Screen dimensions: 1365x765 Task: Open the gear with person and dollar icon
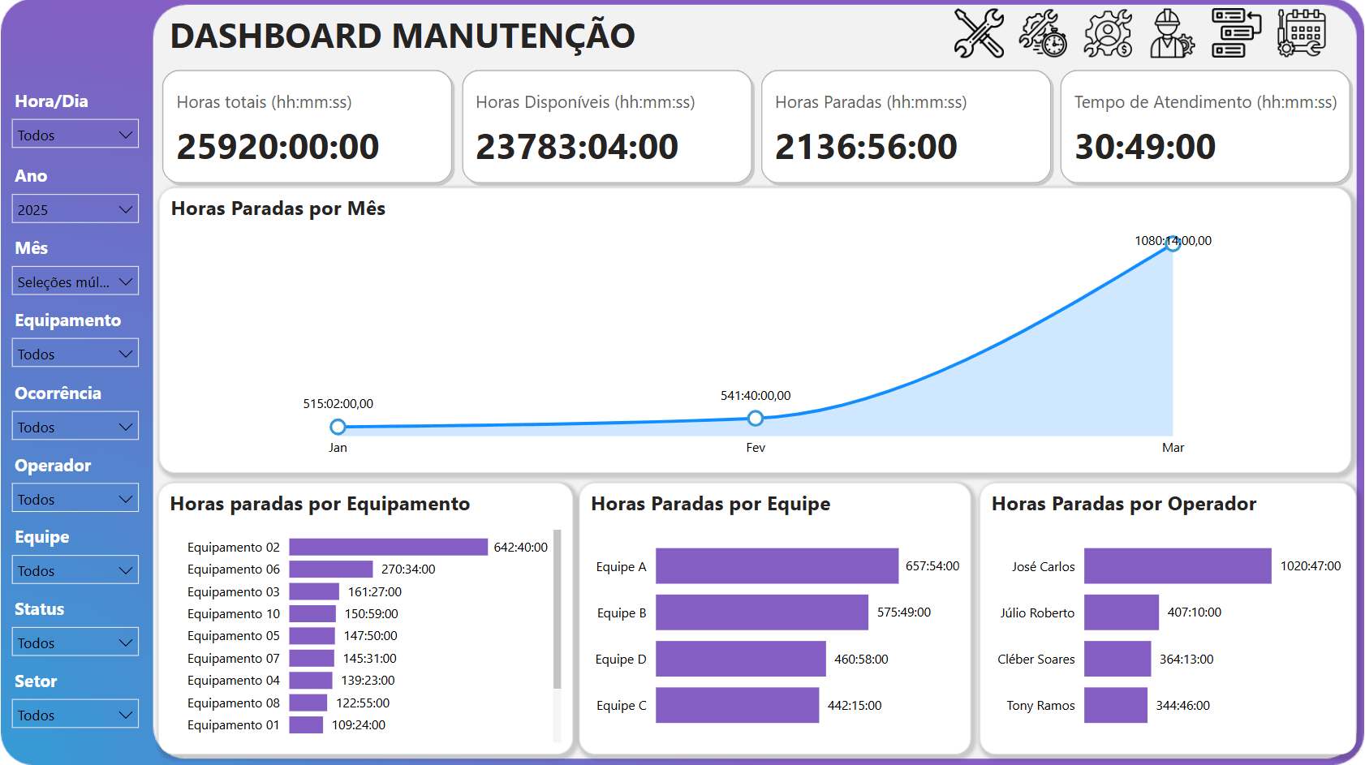coord(1108,33)
